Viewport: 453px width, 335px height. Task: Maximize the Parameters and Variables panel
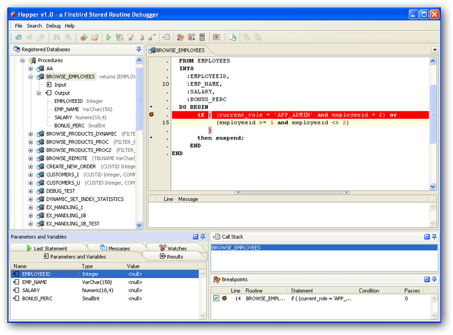point(195,237)
